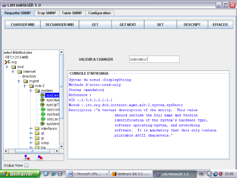This screenshot has width=237, height=178.
Task: Select the green sysContact node icon
Action: click(43, 110)
